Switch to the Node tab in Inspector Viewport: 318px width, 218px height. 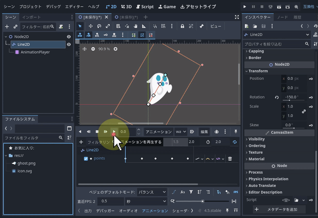click(283, 17)
